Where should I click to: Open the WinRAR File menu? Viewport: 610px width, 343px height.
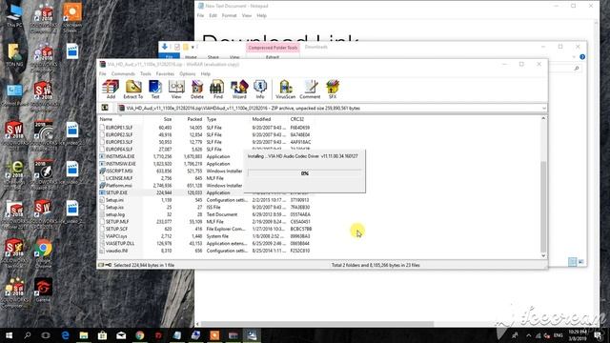102,74
